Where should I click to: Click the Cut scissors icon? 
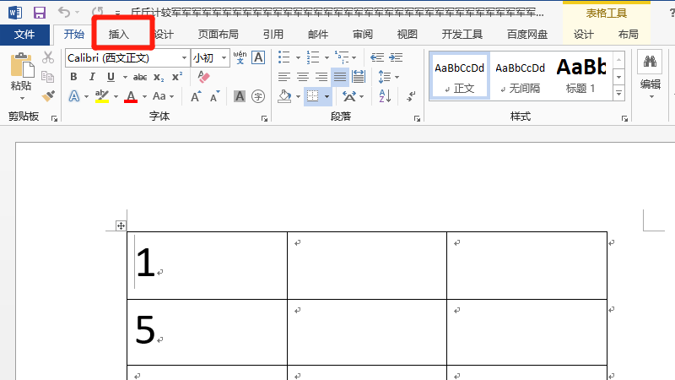(x=48, y=57)
